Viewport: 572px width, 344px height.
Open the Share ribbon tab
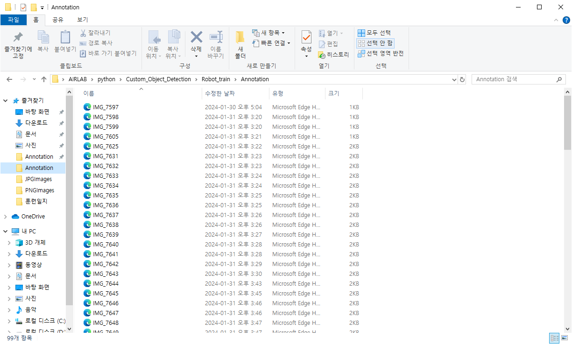point(58,20)
